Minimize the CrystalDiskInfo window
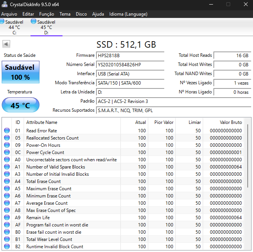This screenshot has width=253, height=252. coord(211,4)
